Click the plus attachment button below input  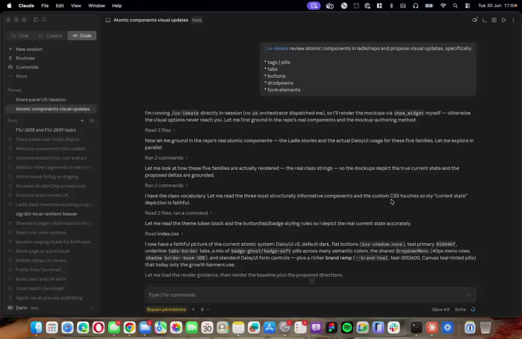coord(193,309)
